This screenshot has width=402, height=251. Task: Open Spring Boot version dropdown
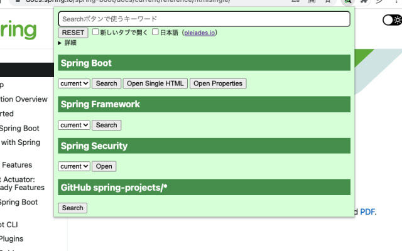(x=74, y=83)
